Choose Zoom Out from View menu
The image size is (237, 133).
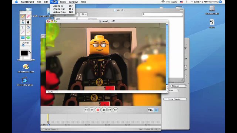63,9
